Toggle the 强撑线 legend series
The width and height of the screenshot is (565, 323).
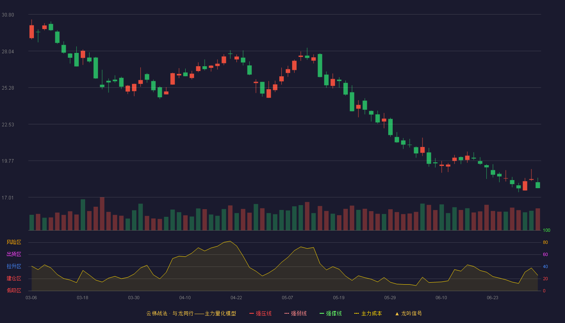point(331,313)
